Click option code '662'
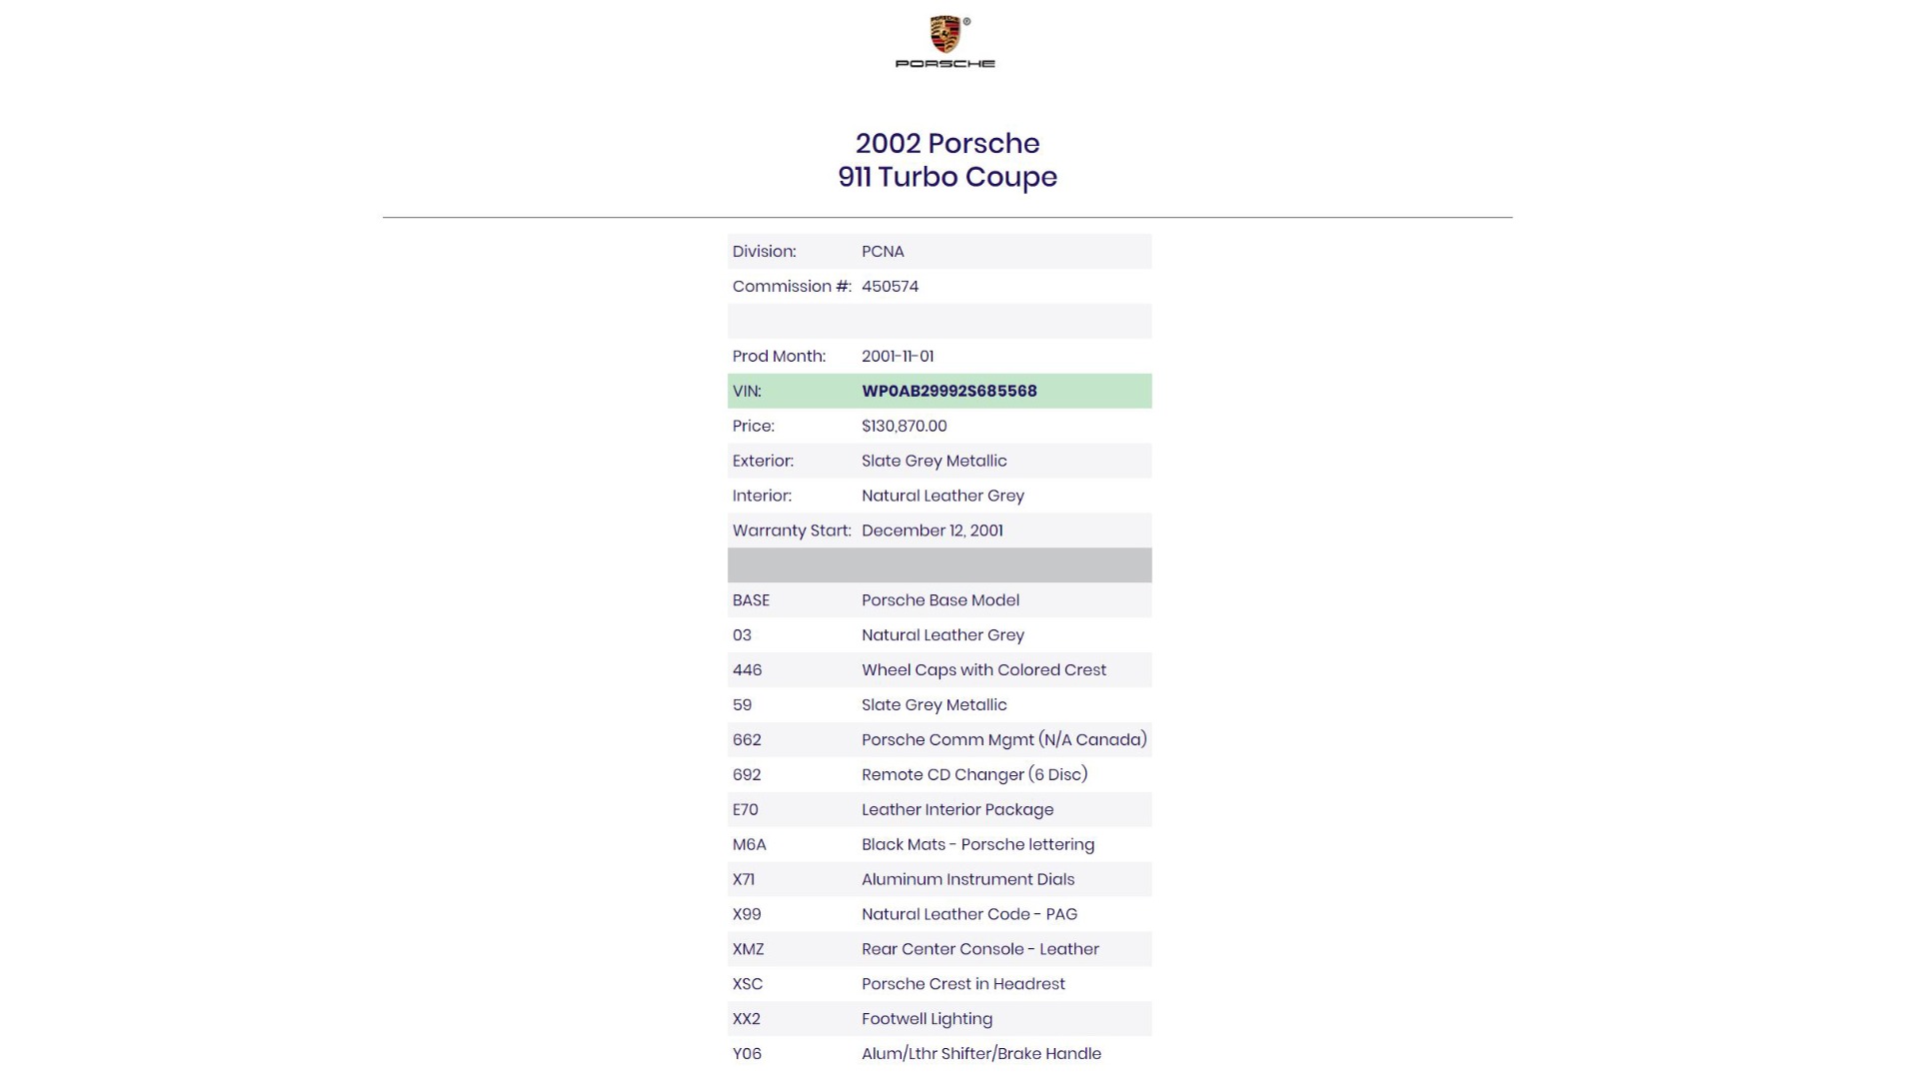The image size is (1918, 1079). coord(747,740)
